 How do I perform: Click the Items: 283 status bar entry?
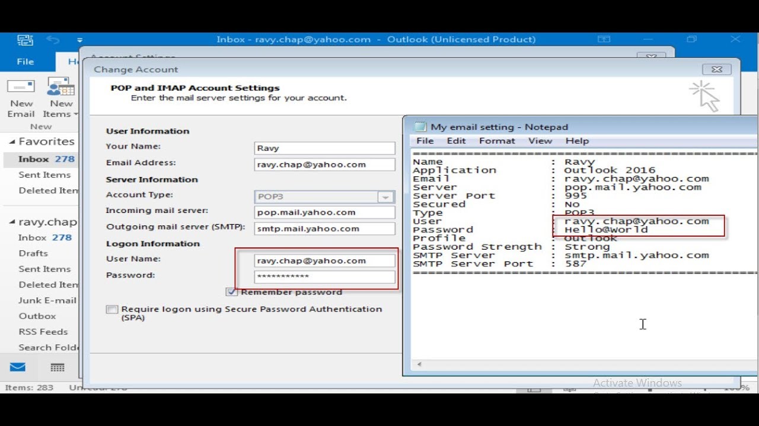pos(29,388)
